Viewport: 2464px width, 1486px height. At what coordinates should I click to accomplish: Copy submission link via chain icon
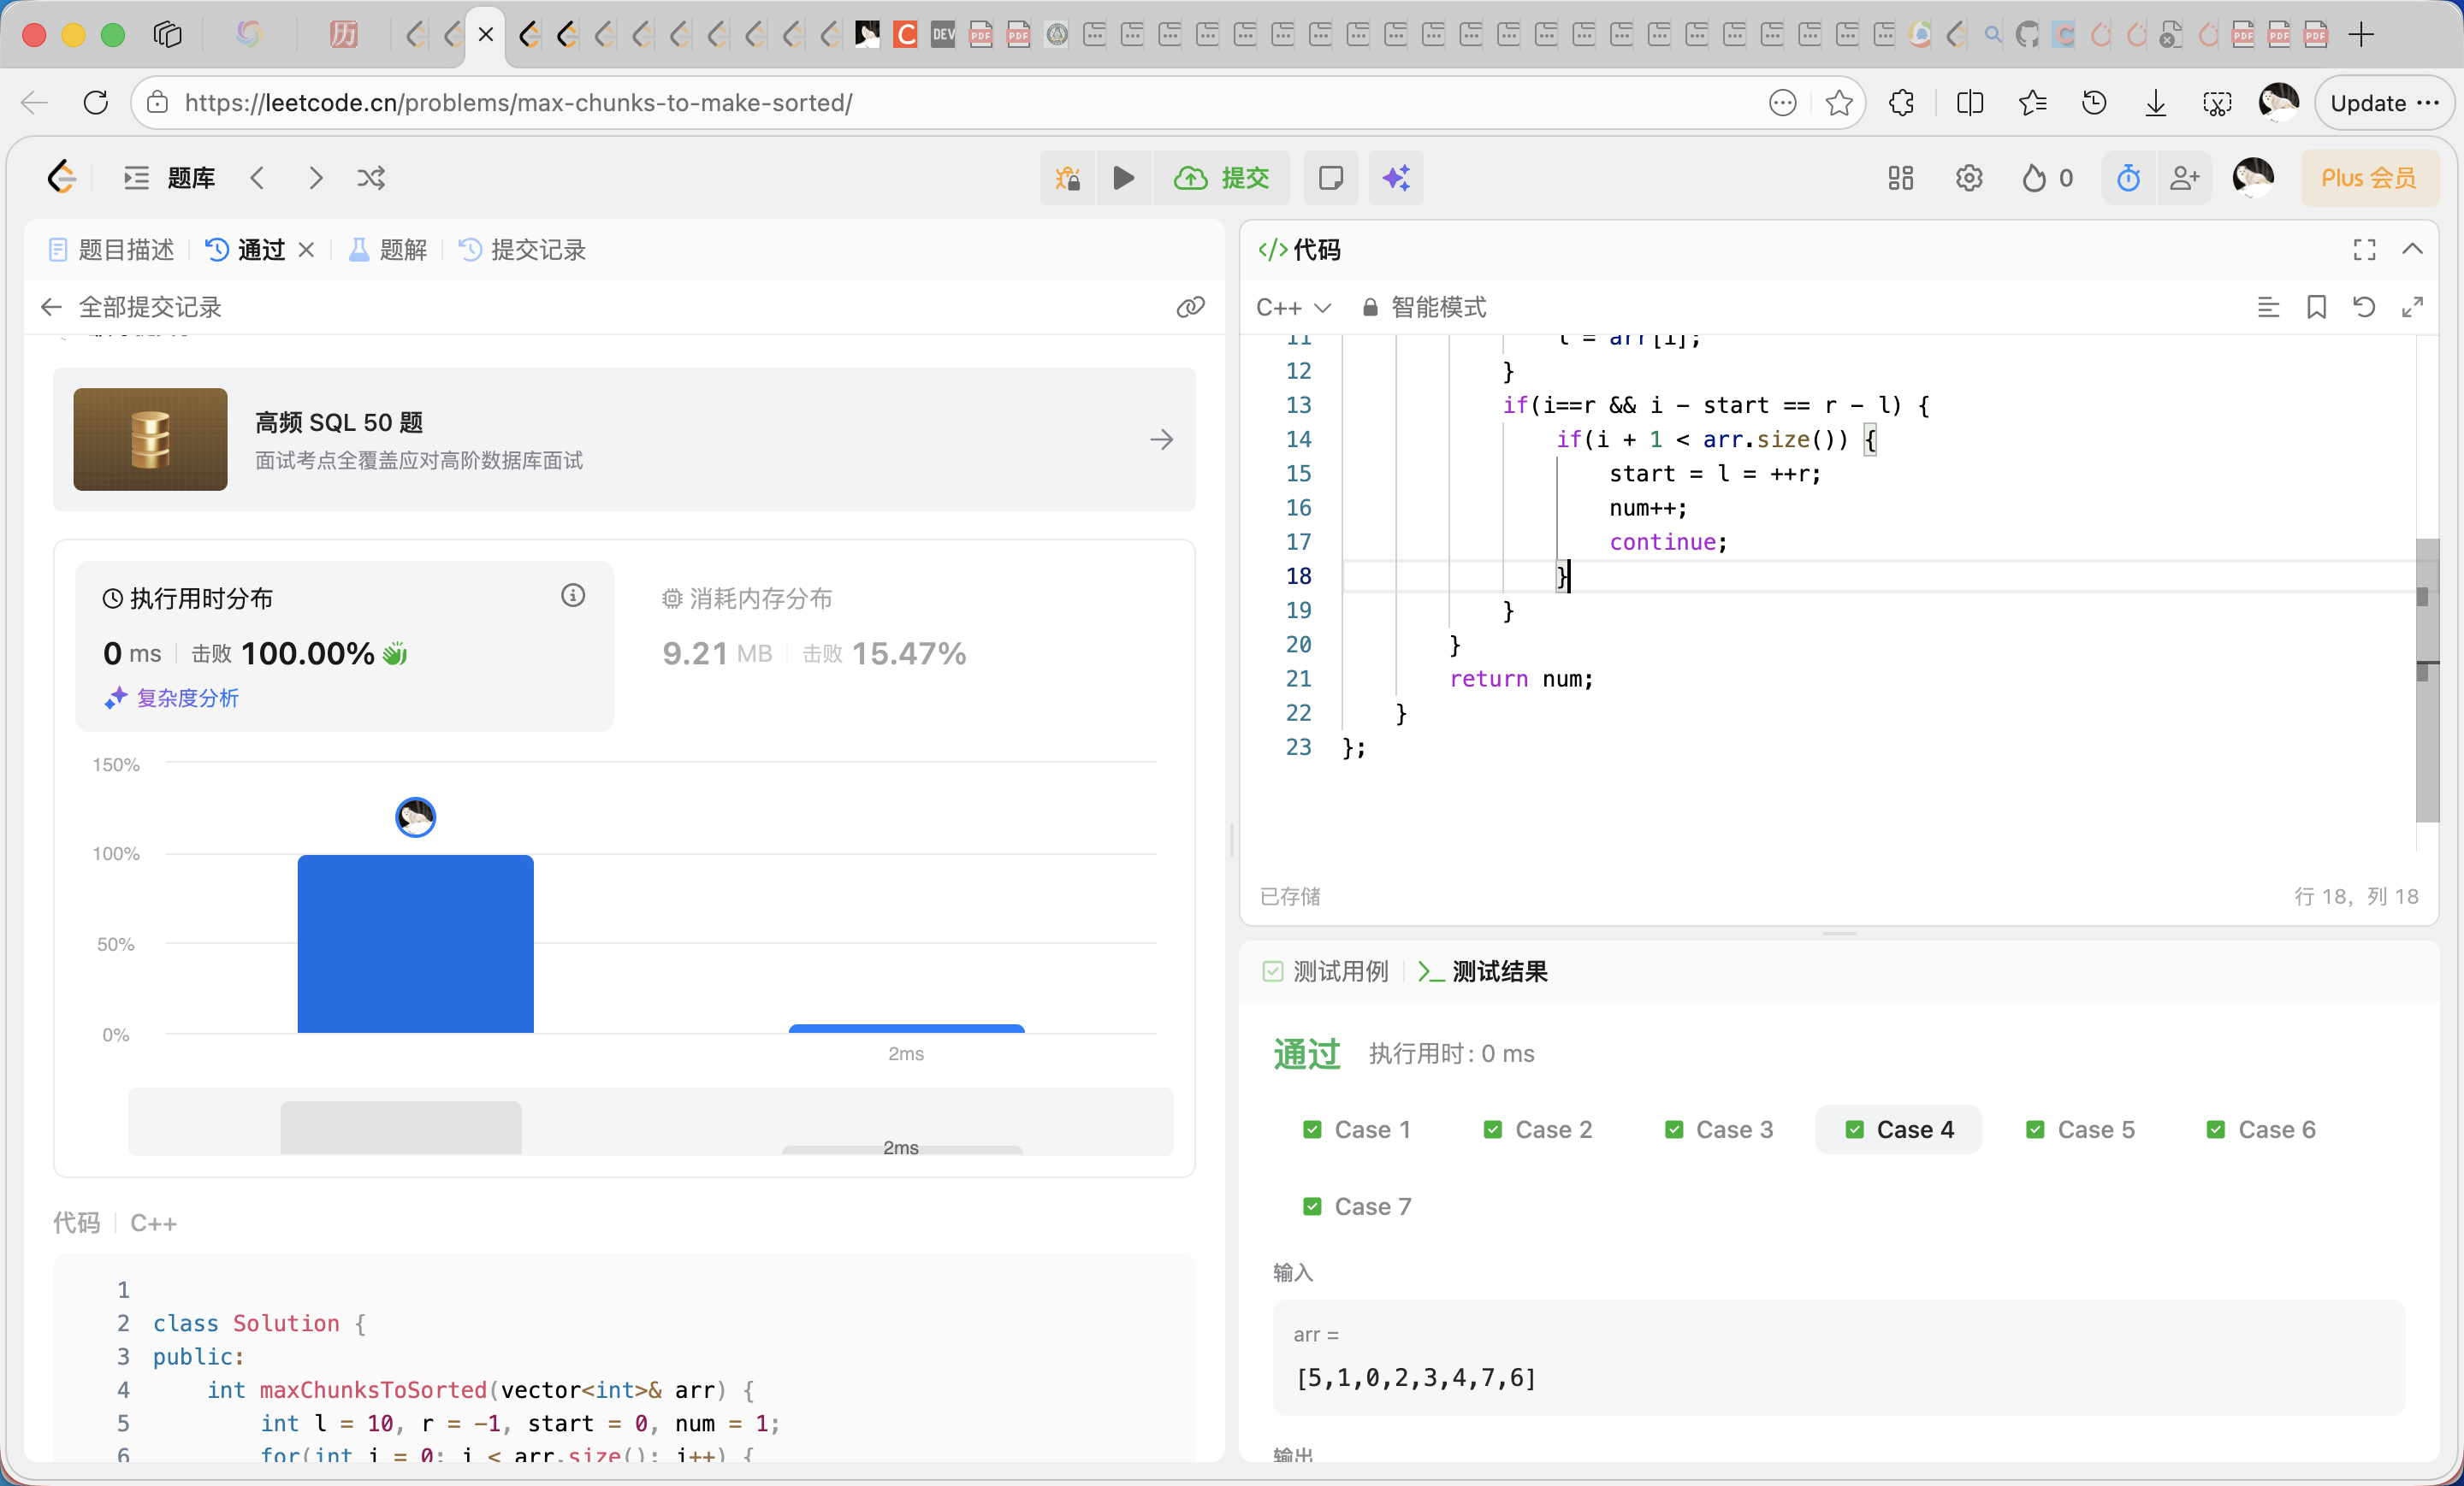pyautogui.click(x=1190, y=307)
